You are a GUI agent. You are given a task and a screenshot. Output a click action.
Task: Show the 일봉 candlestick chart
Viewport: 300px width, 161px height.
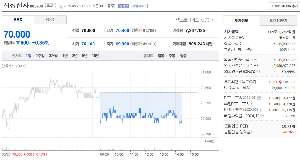pyautogui.click(x=161, y=56)
